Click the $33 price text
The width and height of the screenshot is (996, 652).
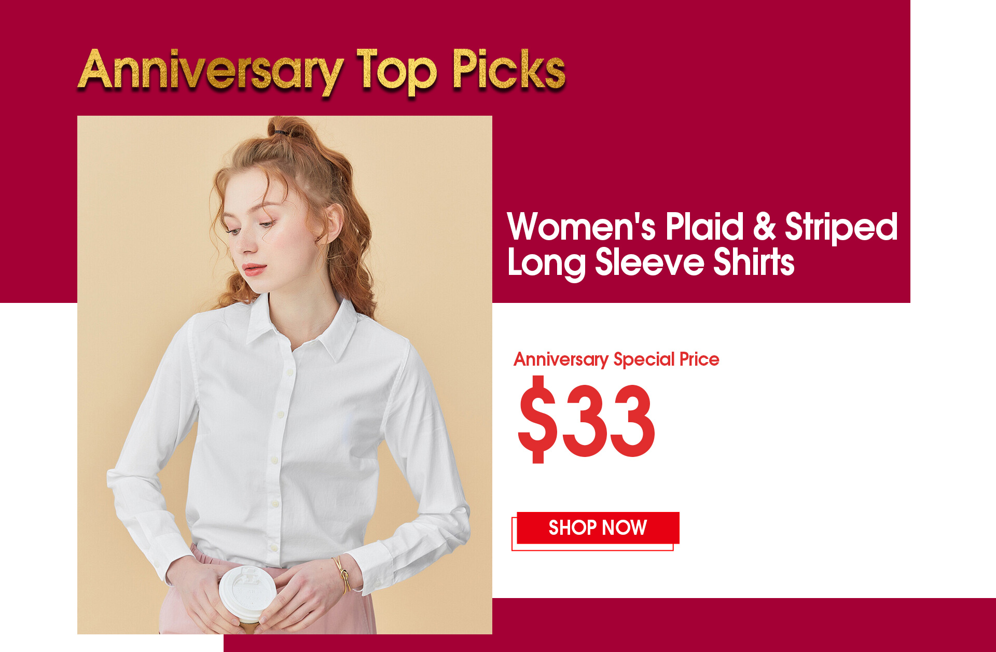tap(586, 419)
